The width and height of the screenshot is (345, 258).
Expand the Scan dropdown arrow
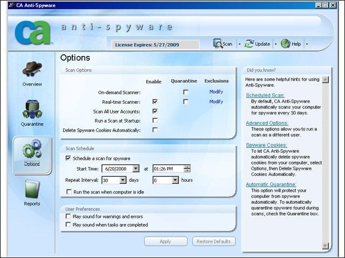[239, 44]
